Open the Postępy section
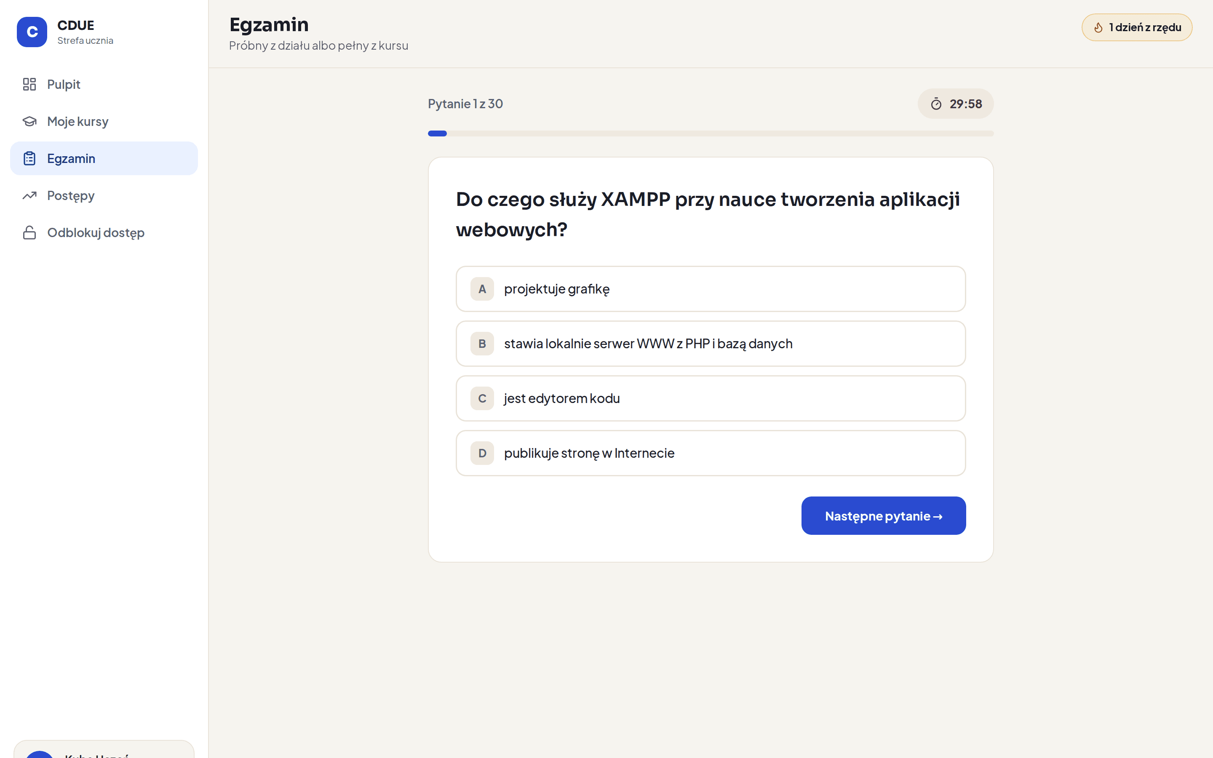 tap(104, 195)
